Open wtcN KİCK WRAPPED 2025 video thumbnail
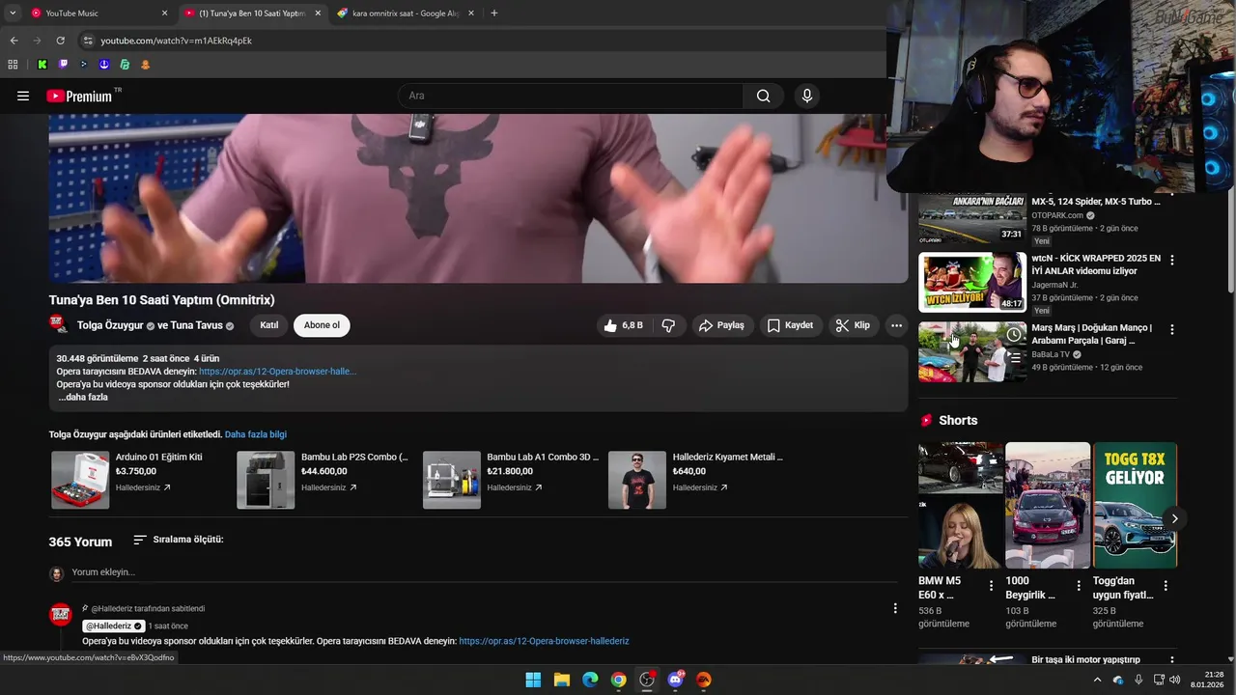The image size is (1236, 695). tap(972, 282)
